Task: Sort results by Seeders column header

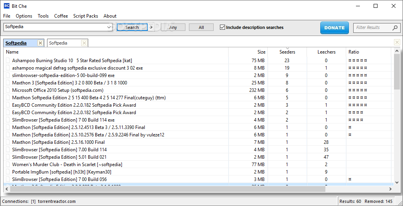Action: pos(287,52)
